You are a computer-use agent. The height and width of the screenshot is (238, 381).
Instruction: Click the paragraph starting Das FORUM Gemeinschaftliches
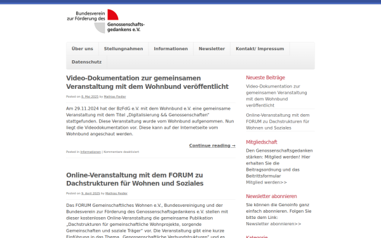(x=147, y=221)
